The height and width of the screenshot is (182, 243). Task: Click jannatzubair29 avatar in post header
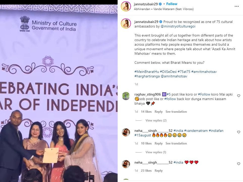coord(126,6)
